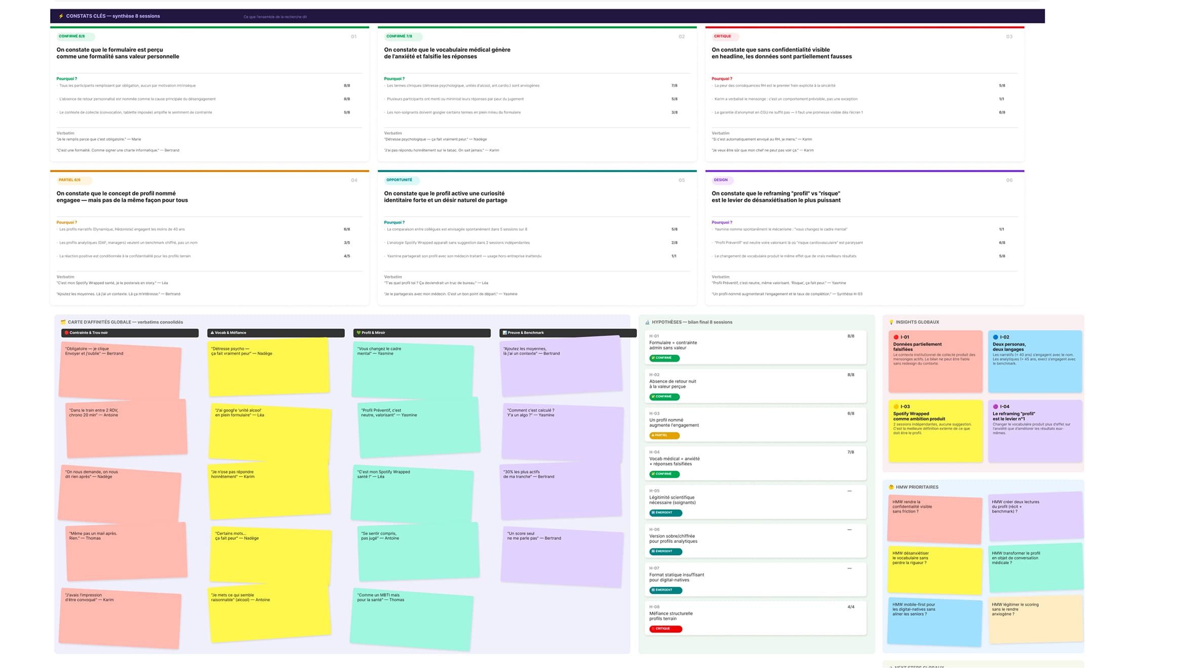The image size is (1187, 668).
Task: Click the green heart icon in Profil & Miroir header
Action: point(359,333)
